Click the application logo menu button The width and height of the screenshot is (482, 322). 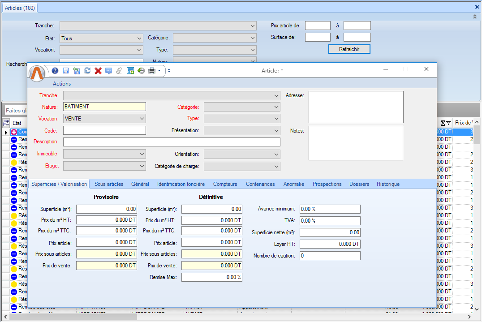point(38,73)
